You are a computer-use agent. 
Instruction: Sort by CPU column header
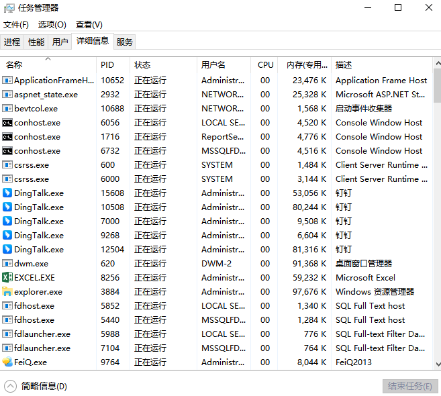[x=265, y=65]
